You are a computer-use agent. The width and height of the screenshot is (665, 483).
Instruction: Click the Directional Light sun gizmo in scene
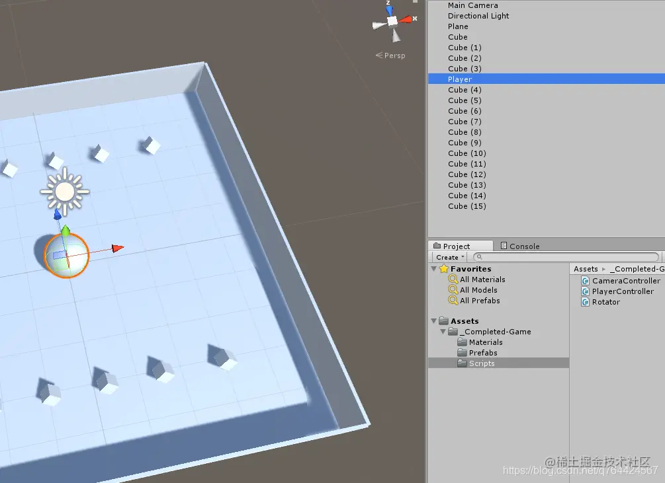[65, 192]
